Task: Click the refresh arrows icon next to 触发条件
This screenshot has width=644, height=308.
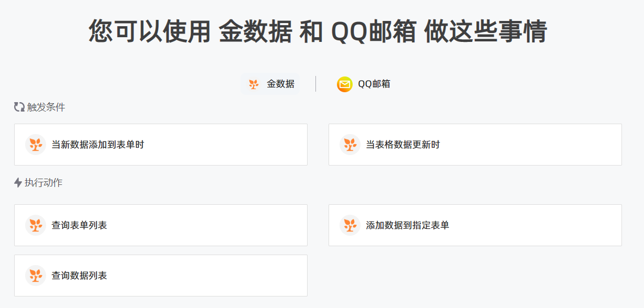Action: [x=19, y=107]
